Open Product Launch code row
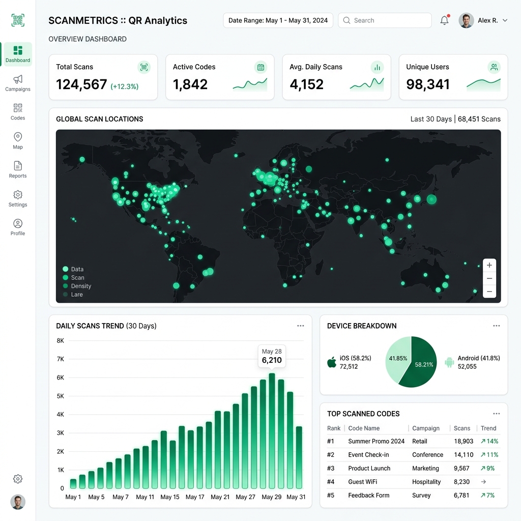This screenshot has width=521, height=521. pos(413,469)
